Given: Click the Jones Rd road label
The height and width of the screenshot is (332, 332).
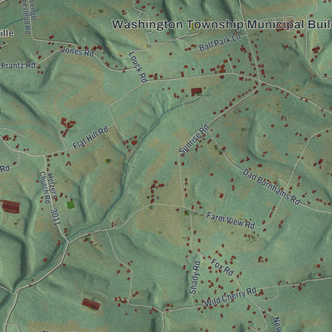Looking at the screenshot, I should (77, 51).
